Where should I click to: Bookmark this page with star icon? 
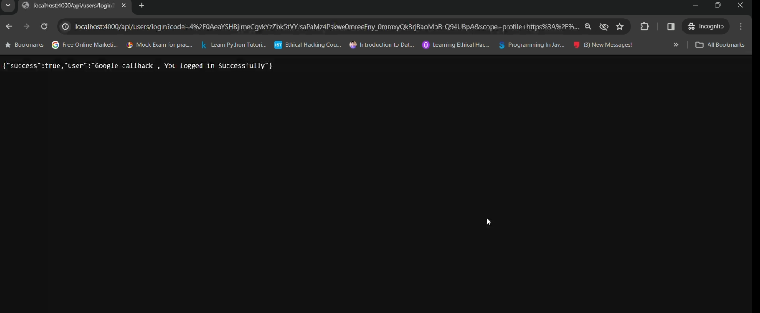(x=620, y=27)
